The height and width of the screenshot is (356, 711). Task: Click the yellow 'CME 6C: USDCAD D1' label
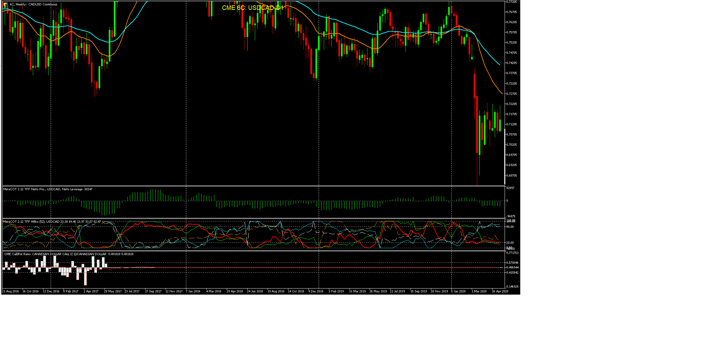[253, 8]
